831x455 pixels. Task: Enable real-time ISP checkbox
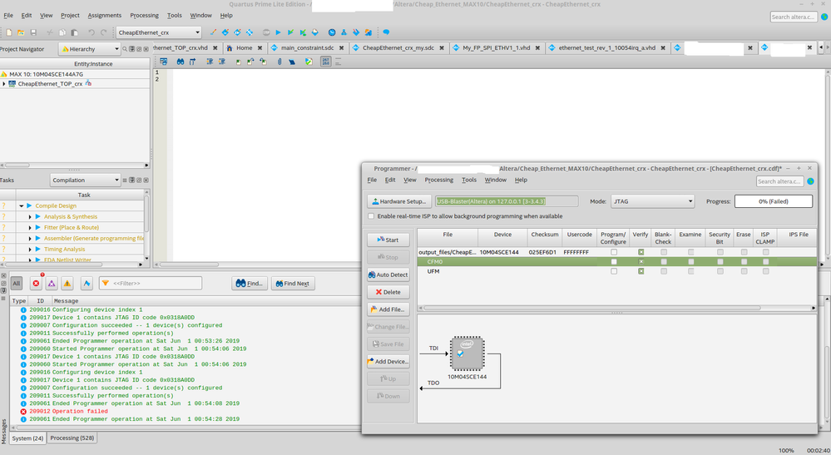coord(371,216)
